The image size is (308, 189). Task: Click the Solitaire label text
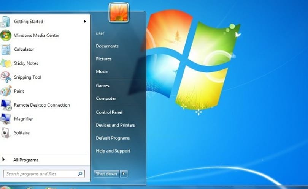point(22,133)
